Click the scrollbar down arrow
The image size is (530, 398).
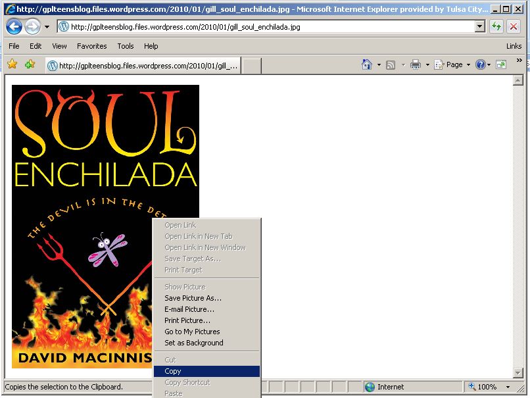point(518,372)
